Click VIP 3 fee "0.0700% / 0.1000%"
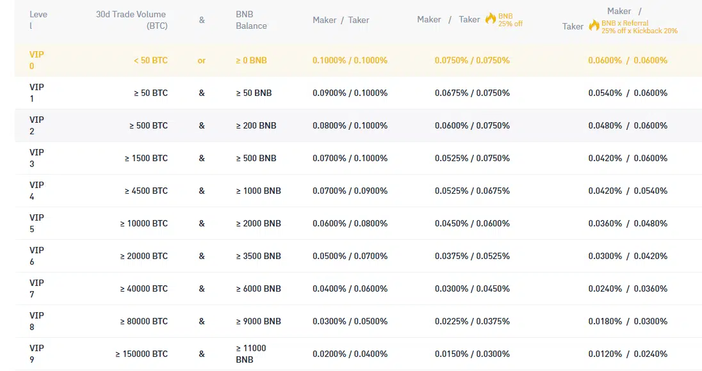The height and width of the screenshot is (371, 702). pos(350,158)
